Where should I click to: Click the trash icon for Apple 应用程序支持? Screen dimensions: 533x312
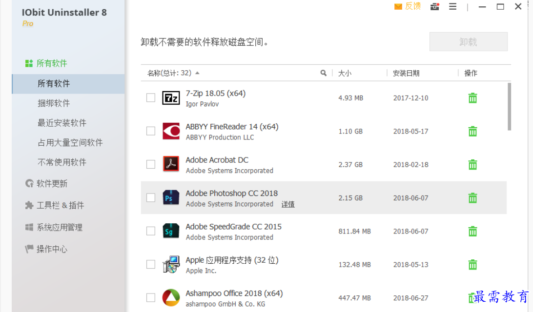click(472, 265)
